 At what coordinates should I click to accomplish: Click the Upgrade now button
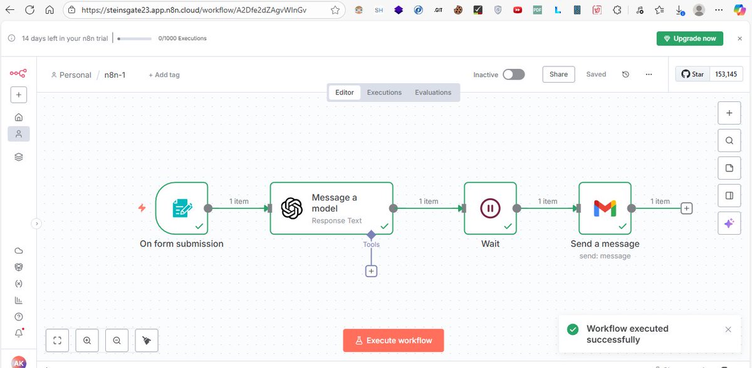tap(690, 38)
